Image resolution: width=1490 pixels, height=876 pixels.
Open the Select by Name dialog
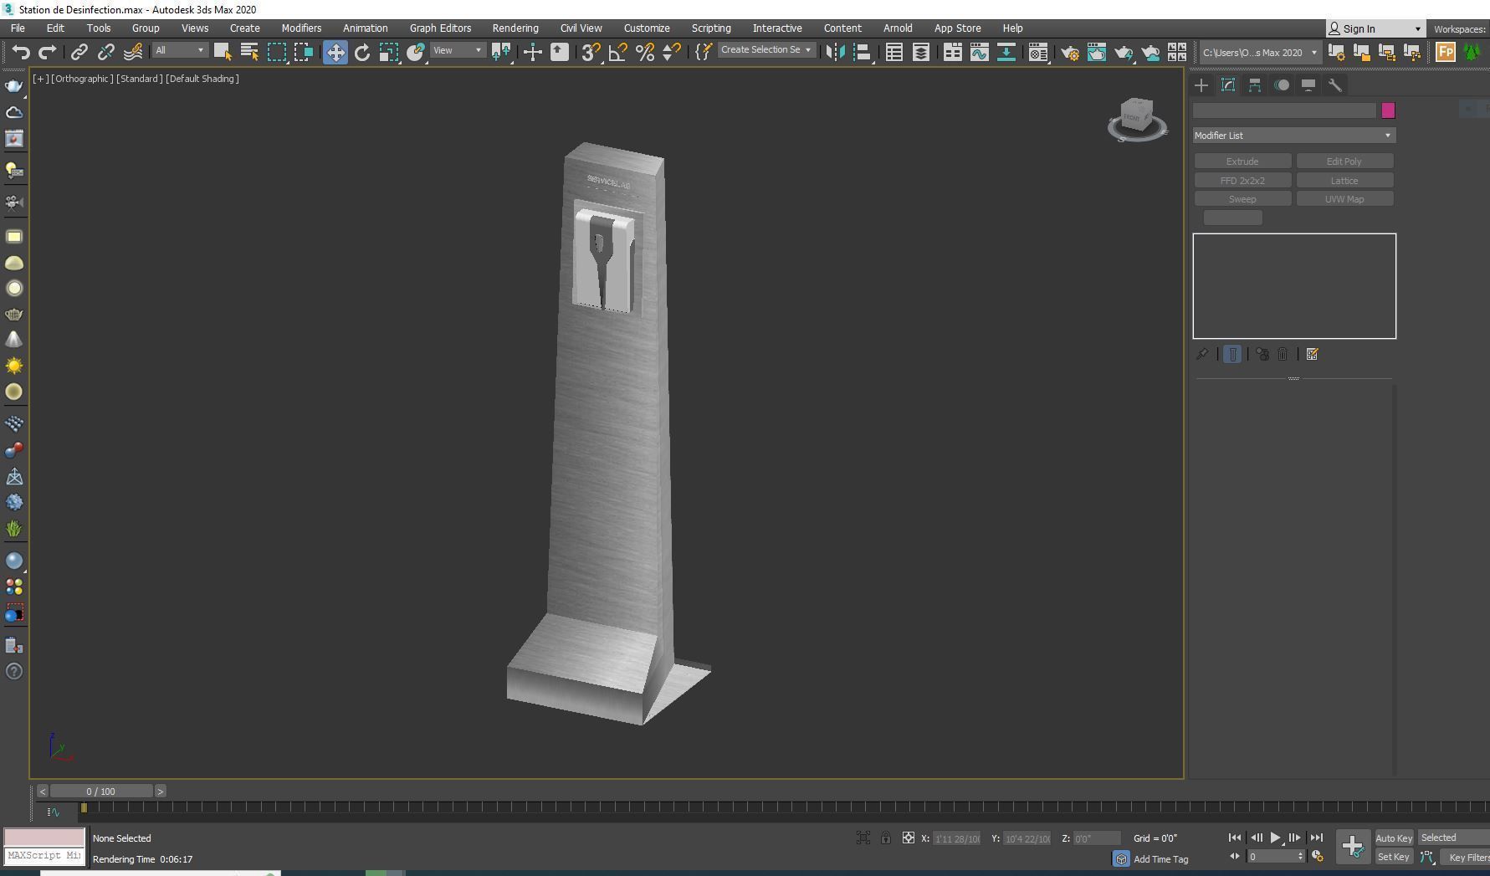tap(249, 52)
